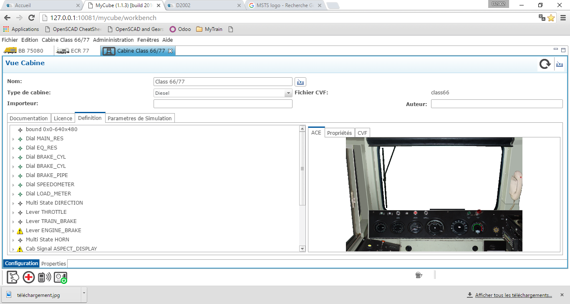Expand the Dial EQ_RES tree node
The image size is (570, 304).
(x=13, y=148)
